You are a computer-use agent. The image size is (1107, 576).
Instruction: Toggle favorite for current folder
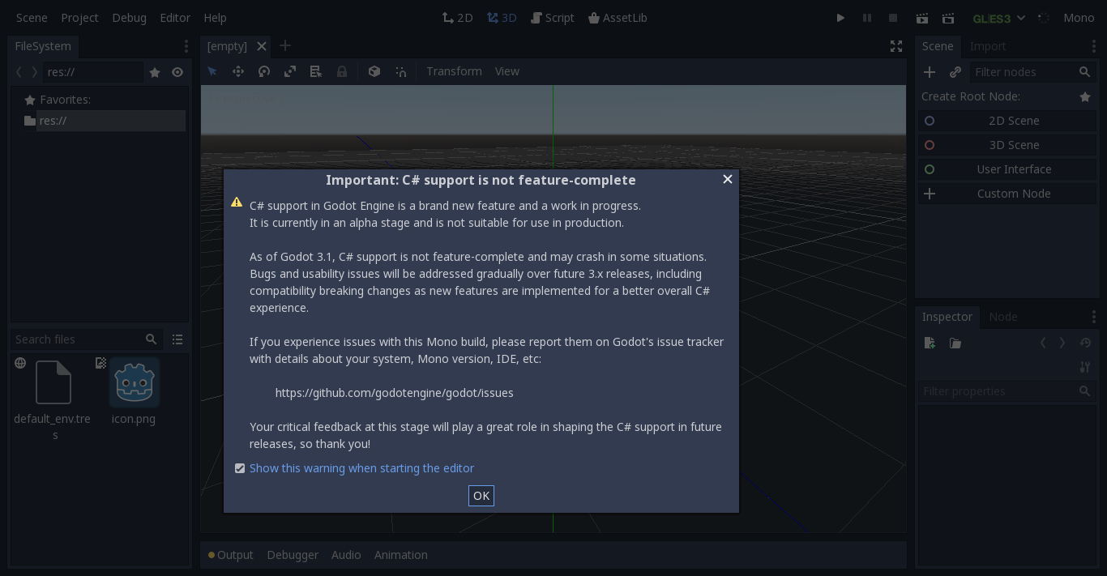155,72
